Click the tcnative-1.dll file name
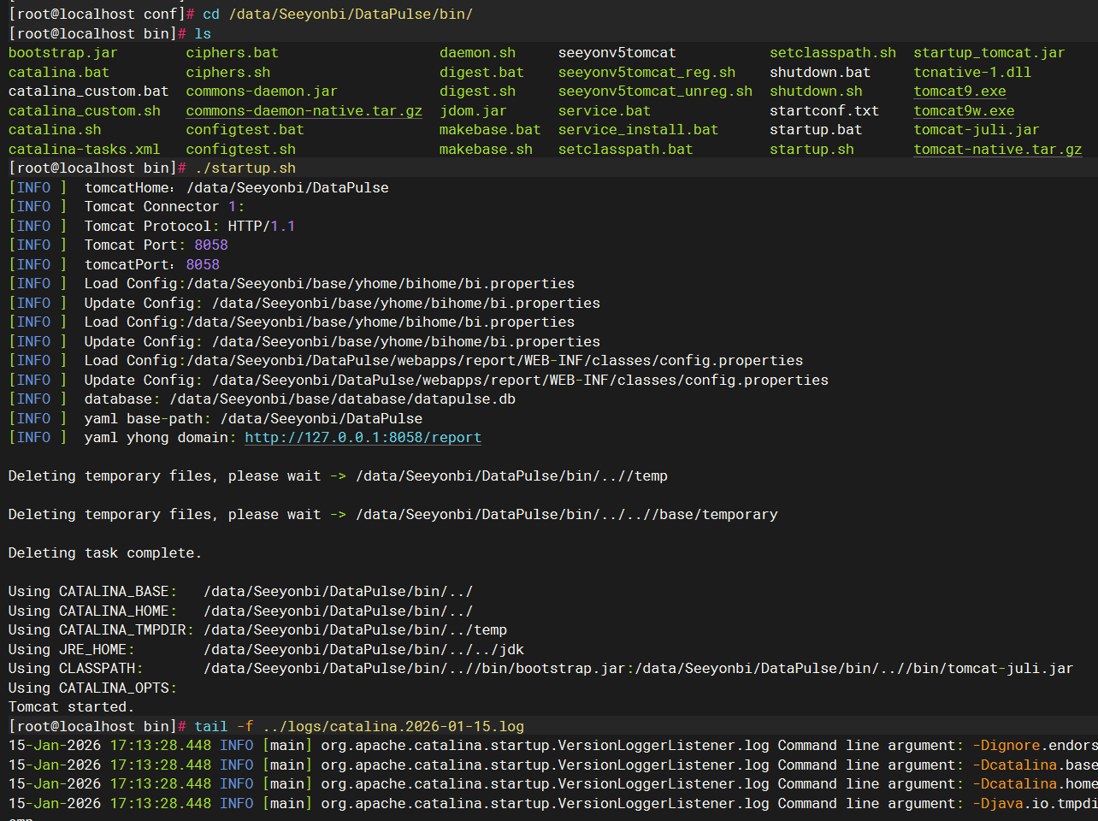Image resolution: width=1098 pixels, height=821 pixels. pyautogui.click(x=972, y=73)
